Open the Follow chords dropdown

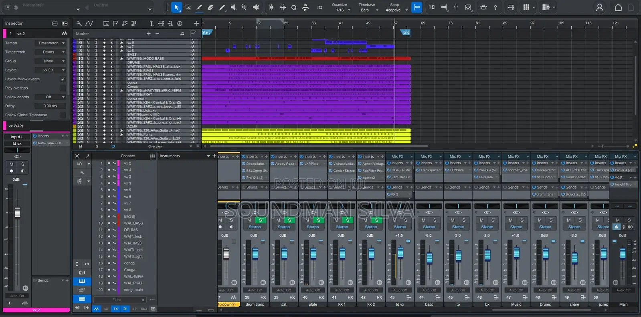tap(51, 97)
